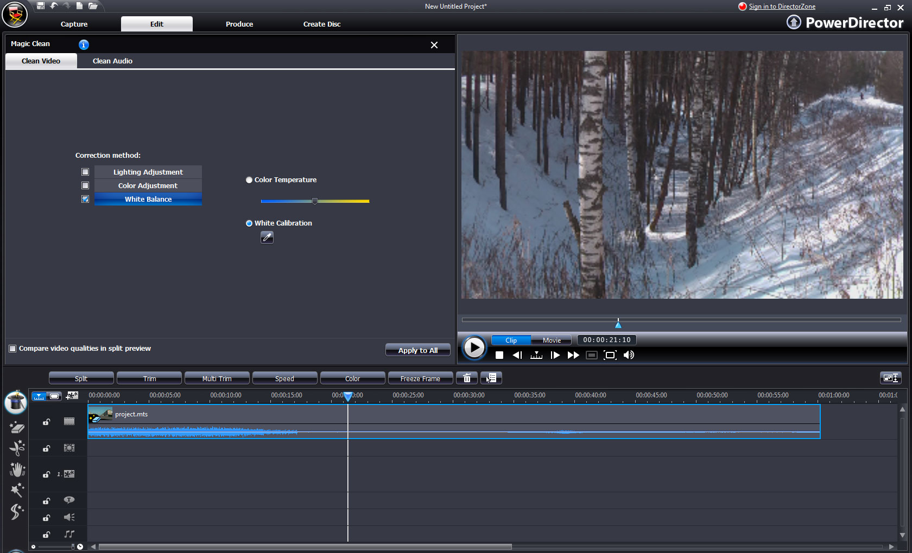Take a snapshot of the preview frame

pos(592,355)
